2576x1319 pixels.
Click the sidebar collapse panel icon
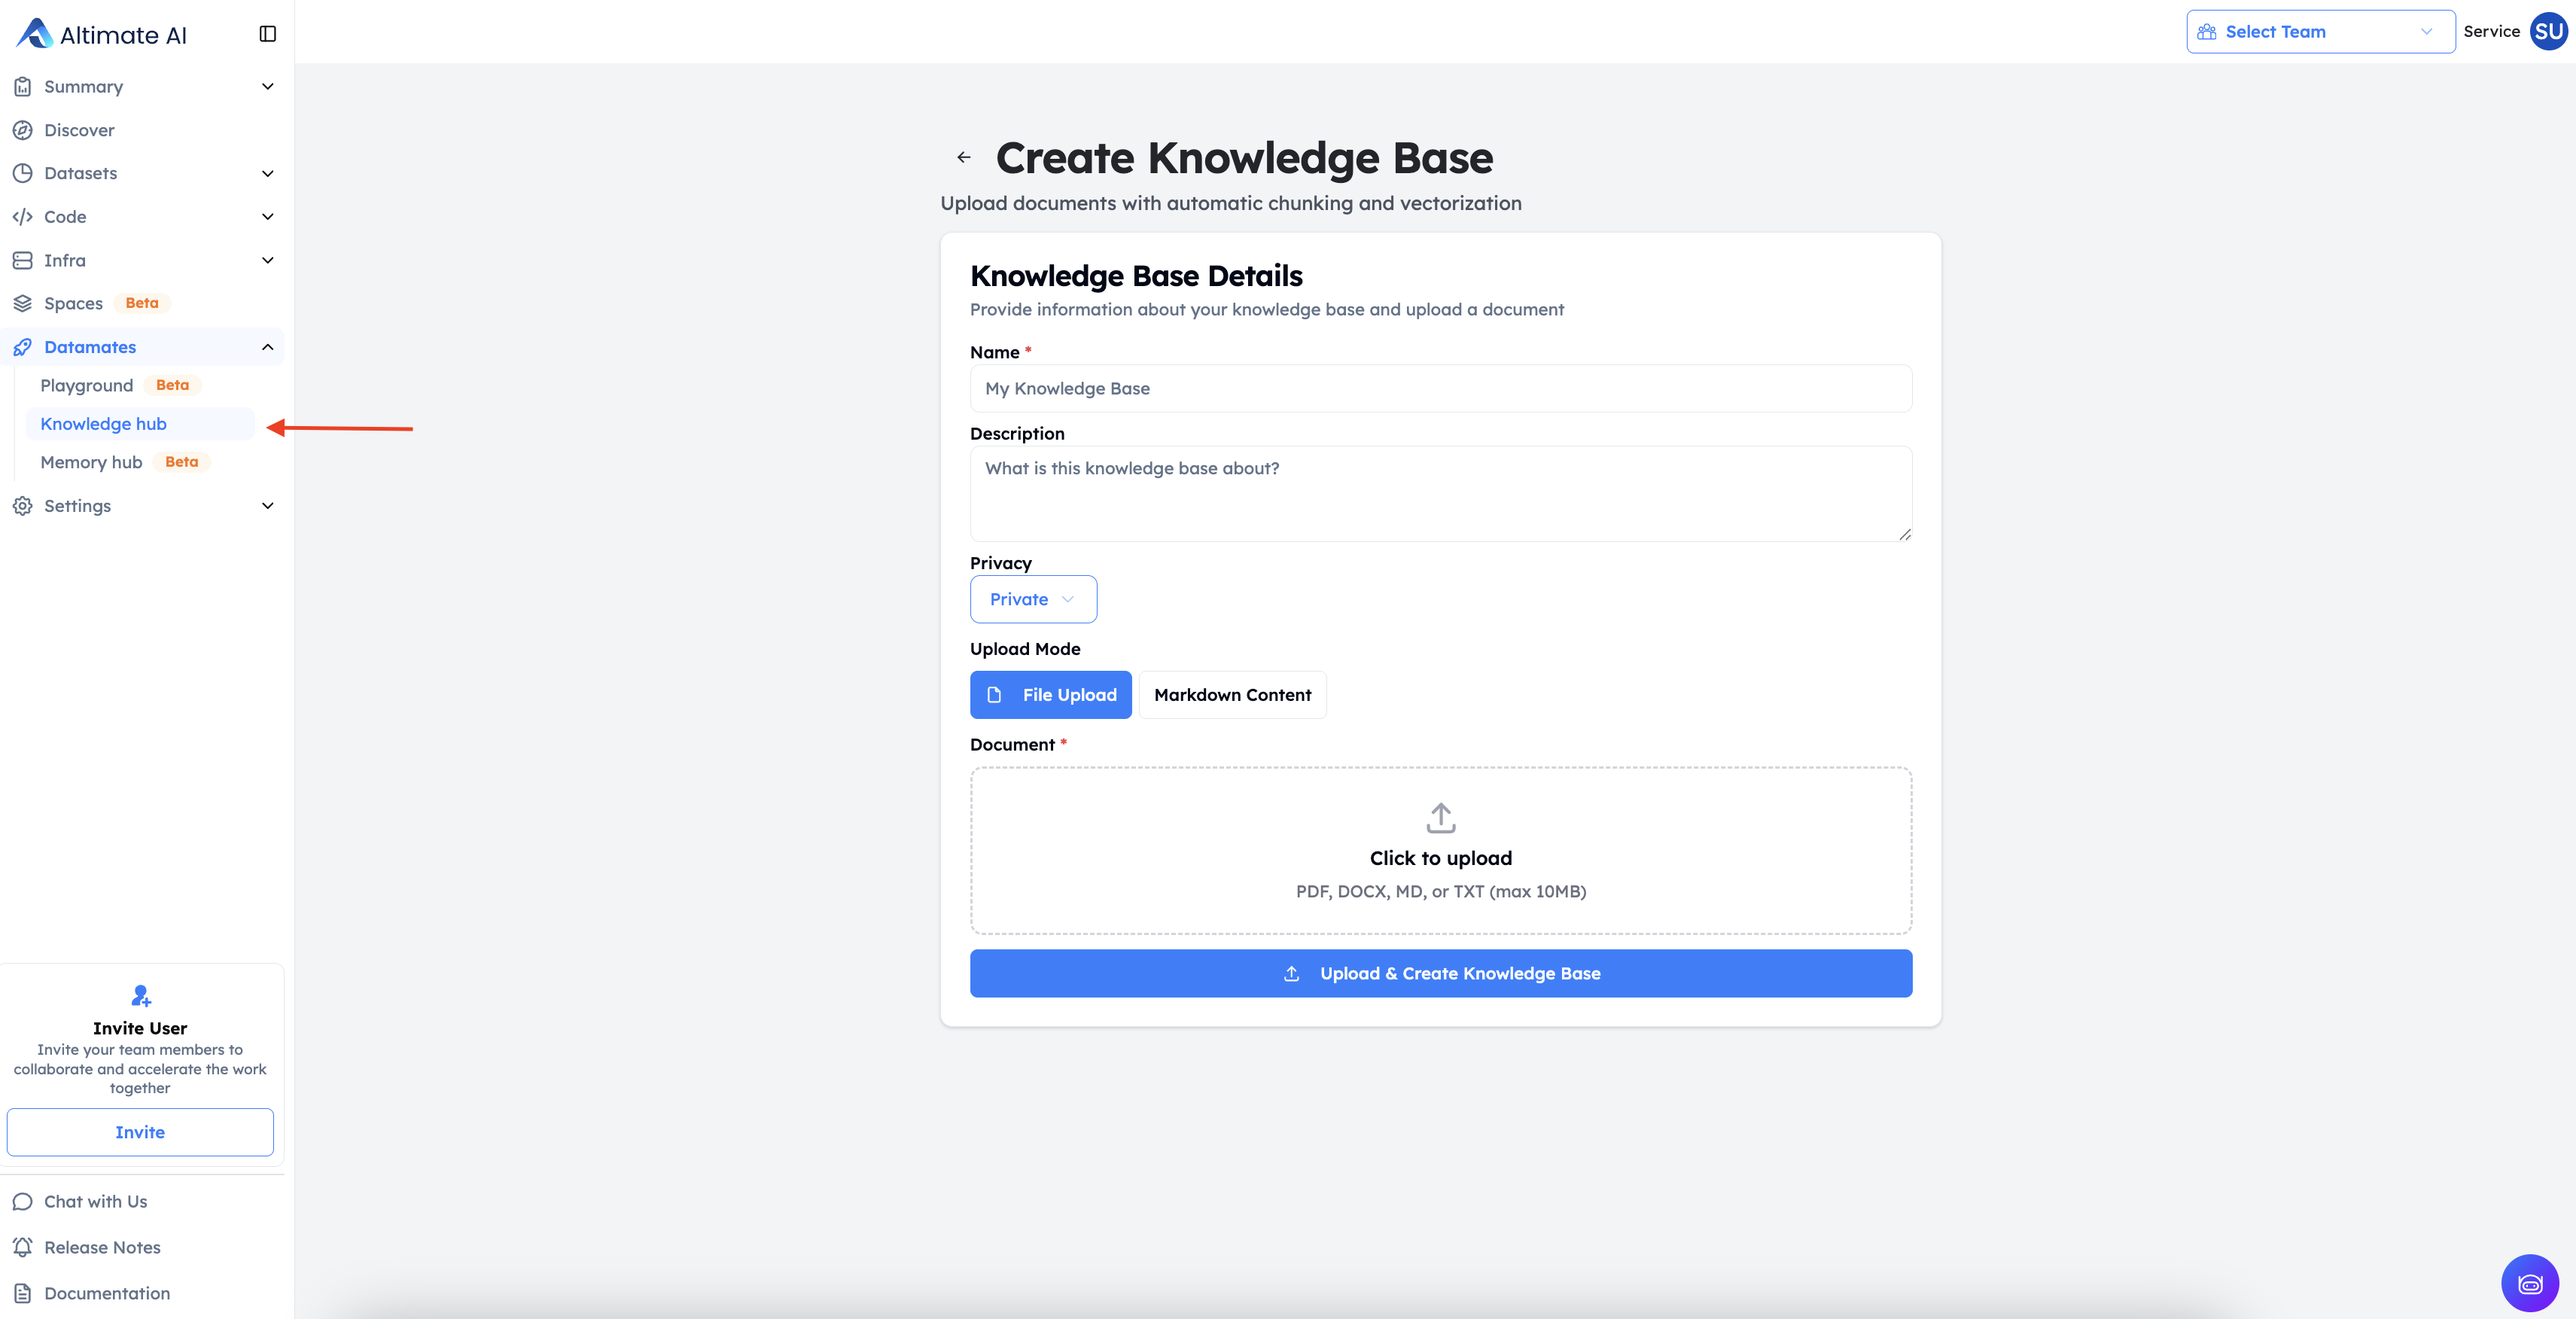tap(267, 33)
